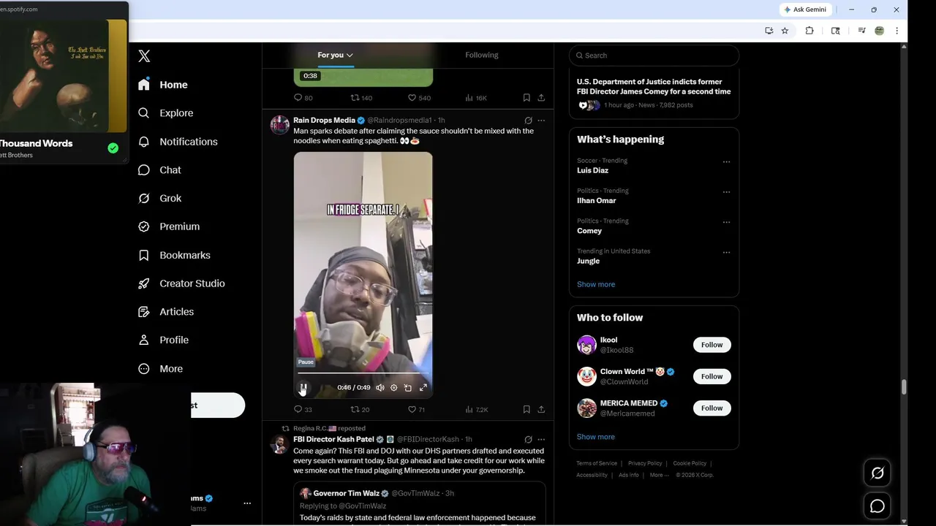Click the Search field

click(654, 56)
